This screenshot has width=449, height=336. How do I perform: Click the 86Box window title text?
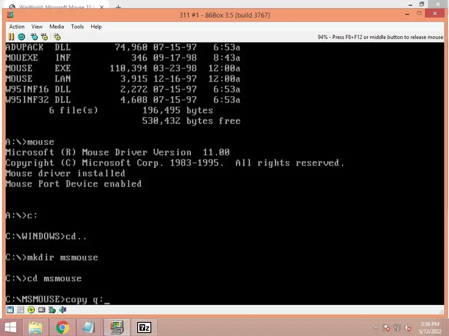pos(224,15)
